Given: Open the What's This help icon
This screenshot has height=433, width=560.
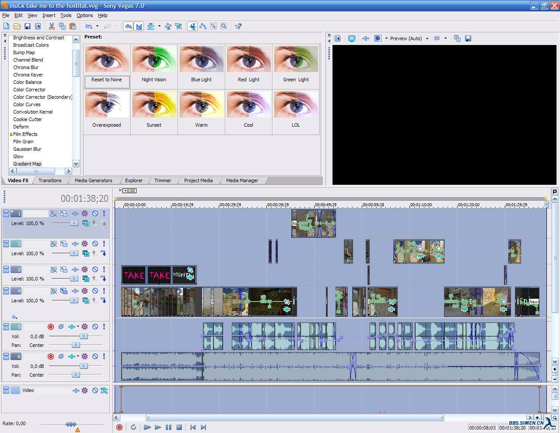Looking at the screenshot, I should point(238,26).
